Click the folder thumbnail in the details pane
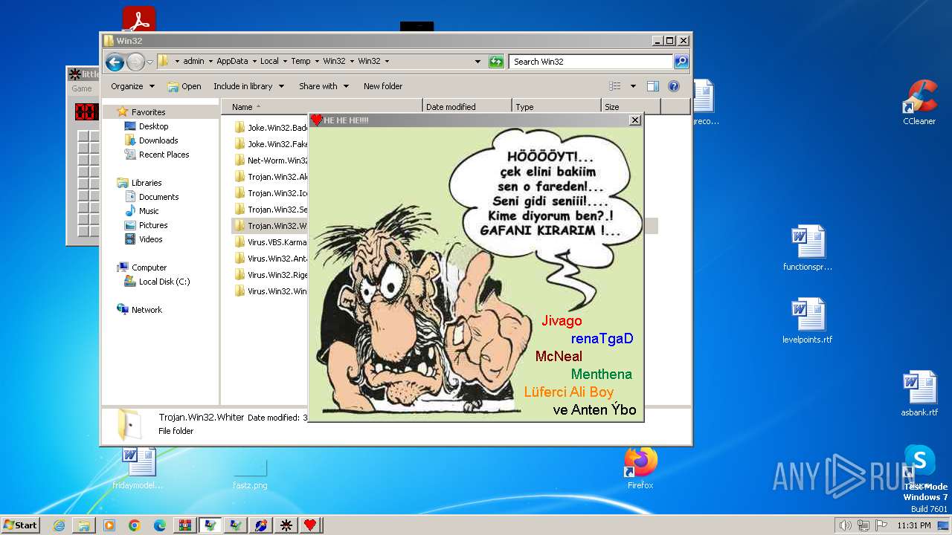 [129, 424]
